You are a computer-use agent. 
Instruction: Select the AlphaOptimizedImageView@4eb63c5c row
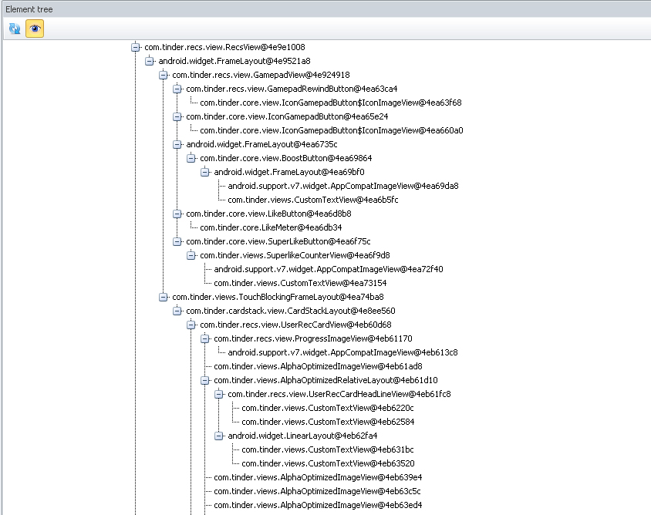click(317, 491)
